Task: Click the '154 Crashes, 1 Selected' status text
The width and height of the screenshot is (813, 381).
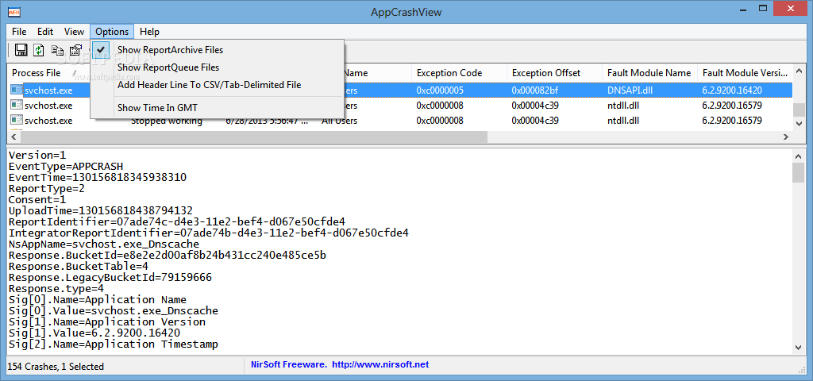Action: [x=56, y=367]
